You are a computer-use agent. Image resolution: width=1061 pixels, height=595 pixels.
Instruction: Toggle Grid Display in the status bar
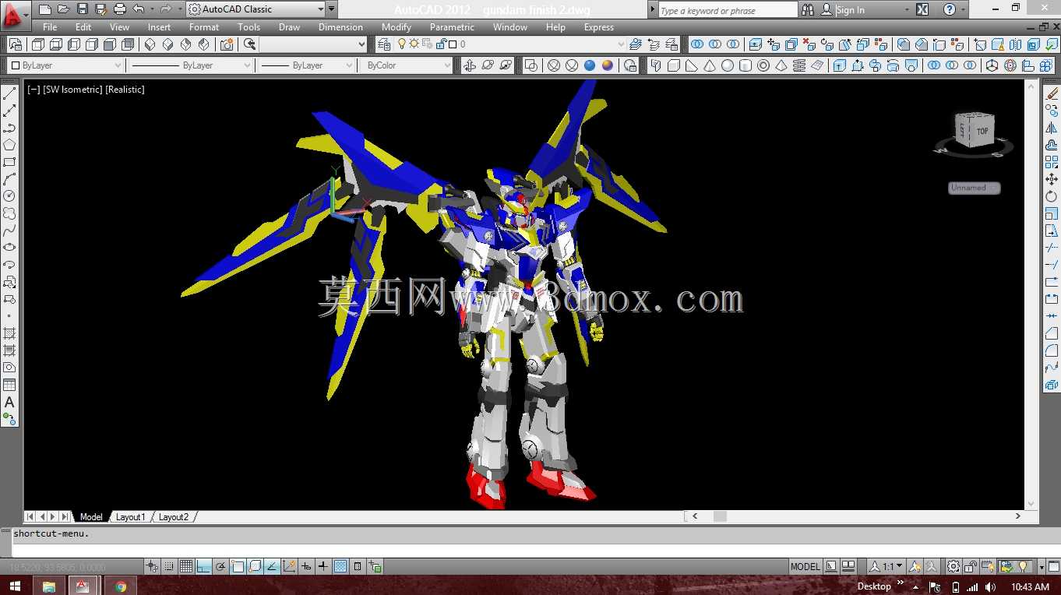[x=187, y=566]
